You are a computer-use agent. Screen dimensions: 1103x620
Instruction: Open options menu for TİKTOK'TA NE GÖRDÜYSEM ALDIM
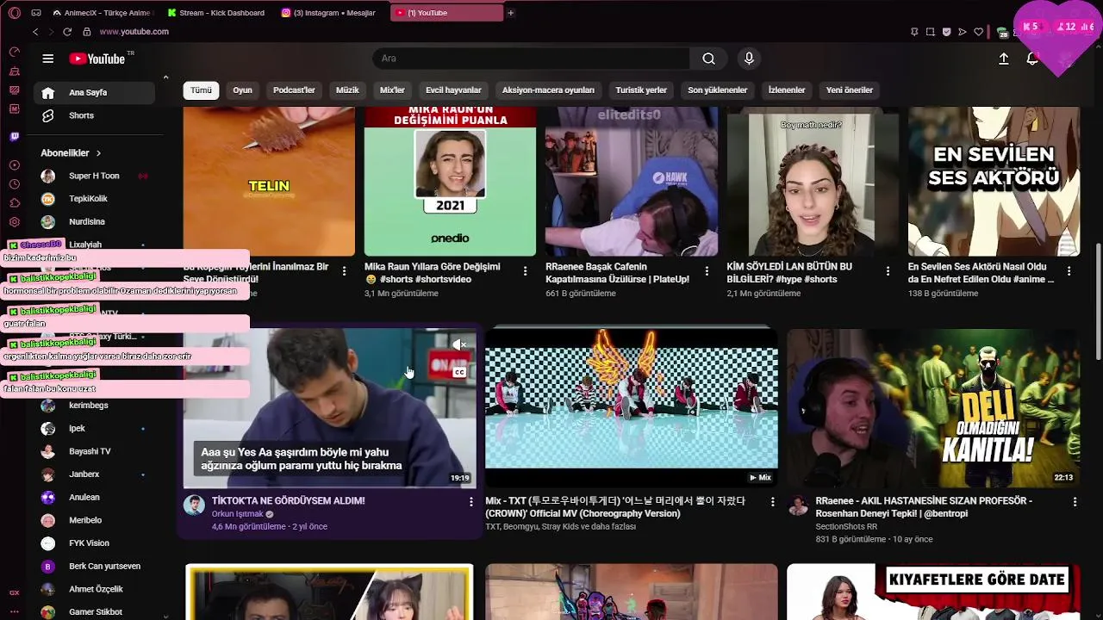coord(470,501)
